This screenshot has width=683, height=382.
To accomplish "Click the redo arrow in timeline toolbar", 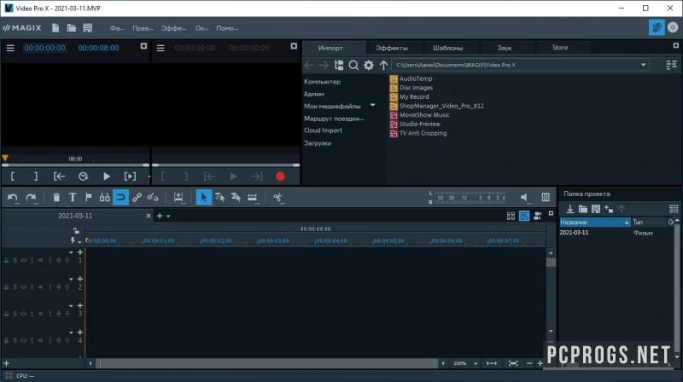I will [x=31, y=198].
